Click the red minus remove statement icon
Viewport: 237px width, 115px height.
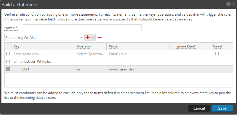100,37
